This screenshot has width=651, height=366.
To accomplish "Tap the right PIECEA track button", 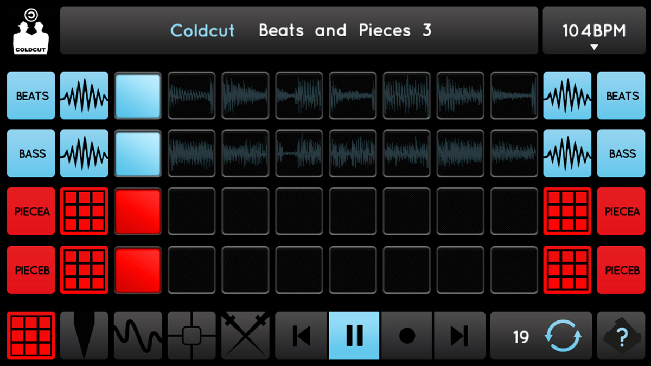I will tap(621, 211).
